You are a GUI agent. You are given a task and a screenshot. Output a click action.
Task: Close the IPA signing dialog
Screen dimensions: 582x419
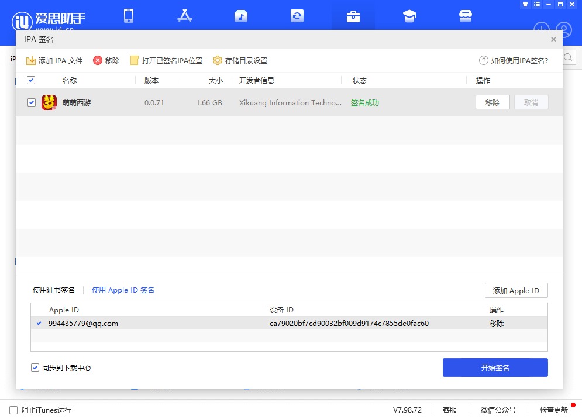pyautogui.click(x=553, y=39)
